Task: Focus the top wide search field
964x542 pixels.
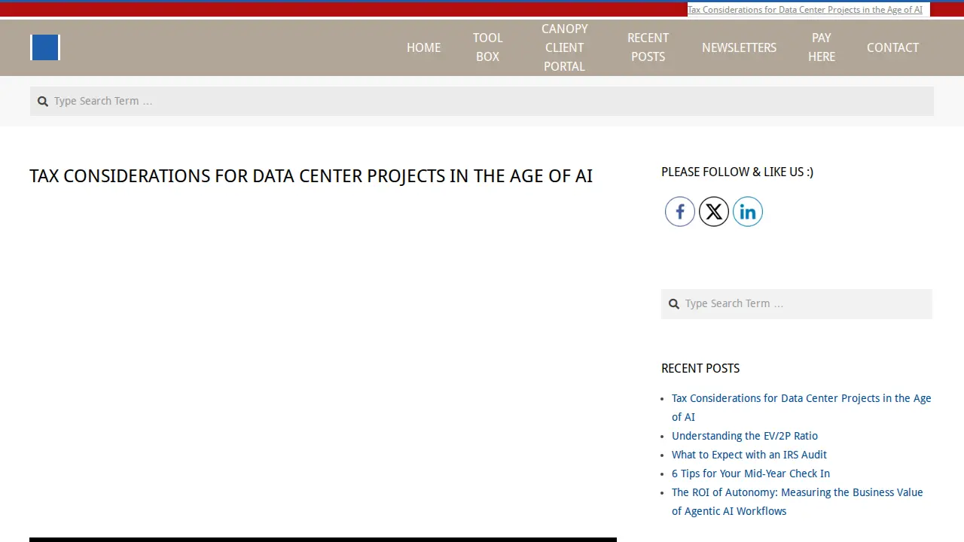Action: tap(482, 101)
